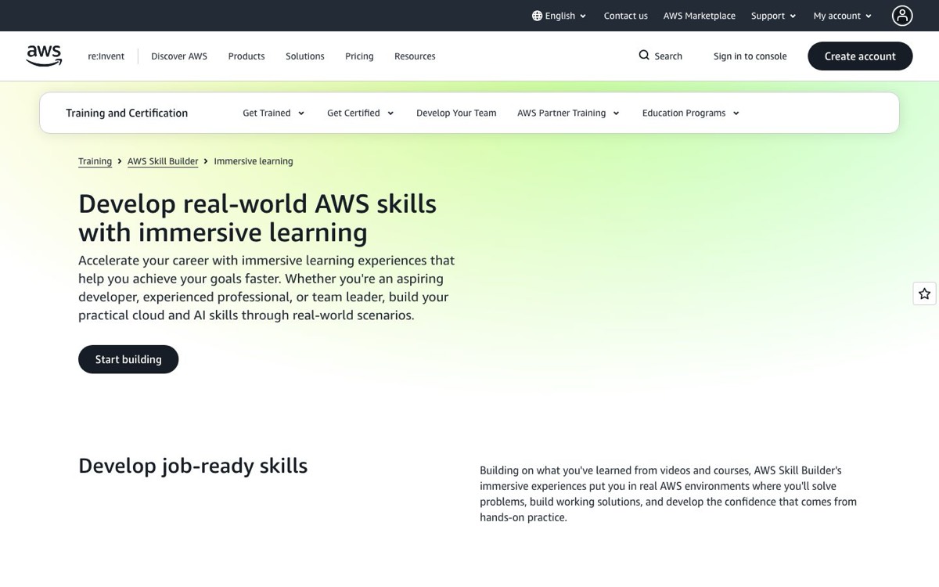The width and height of the screenshot is (939, 587).
Task: Click the search magnifier icon
Action: (644, 56)
